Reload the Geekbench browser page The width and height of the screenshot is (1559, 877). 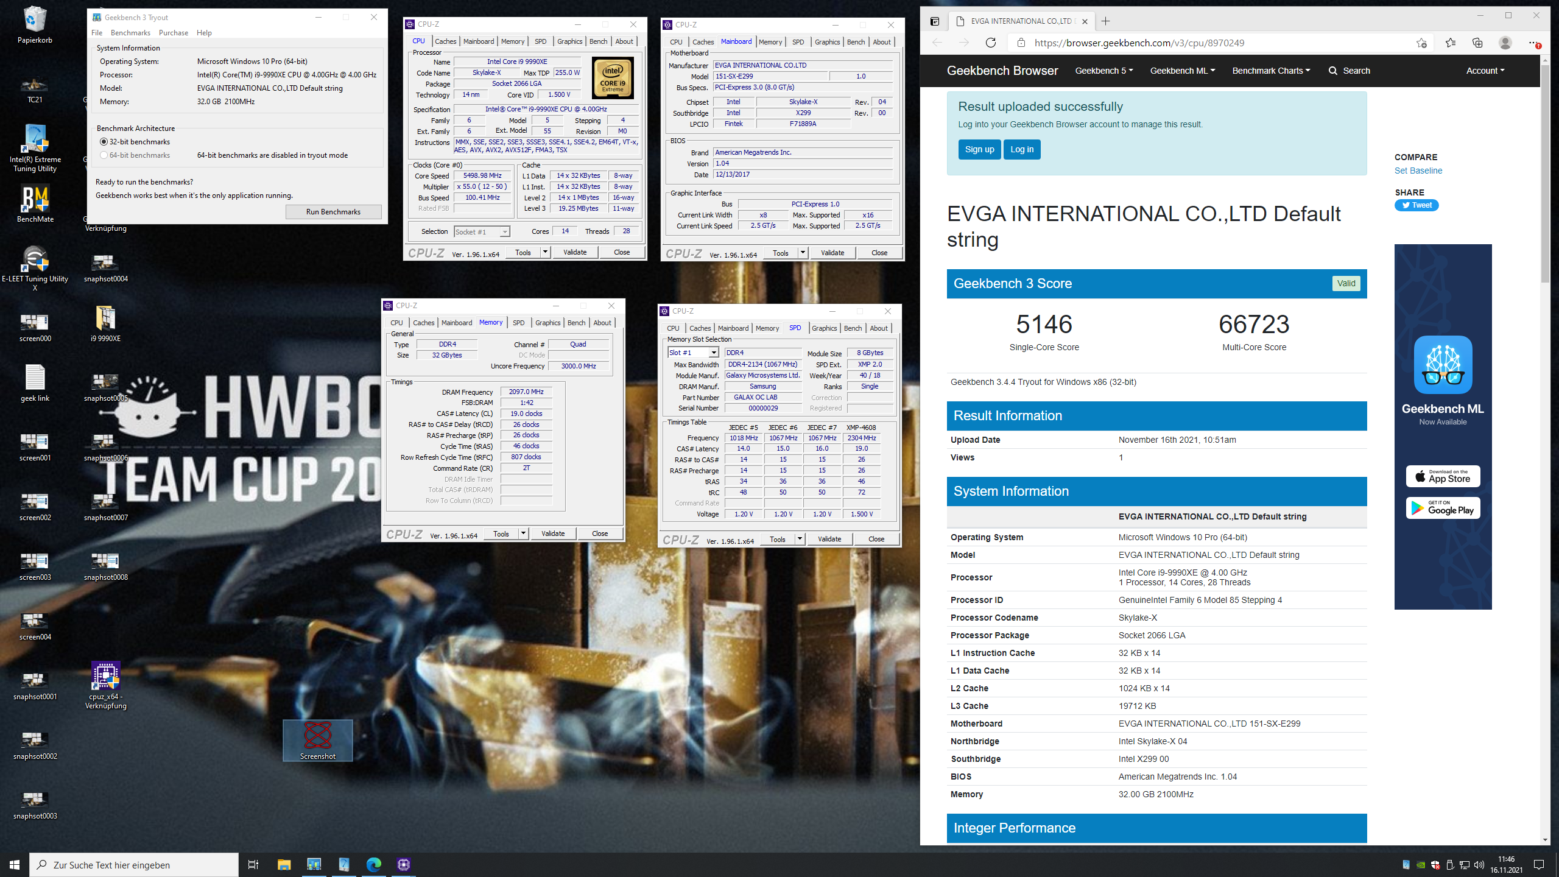click(x=991, y=43)
